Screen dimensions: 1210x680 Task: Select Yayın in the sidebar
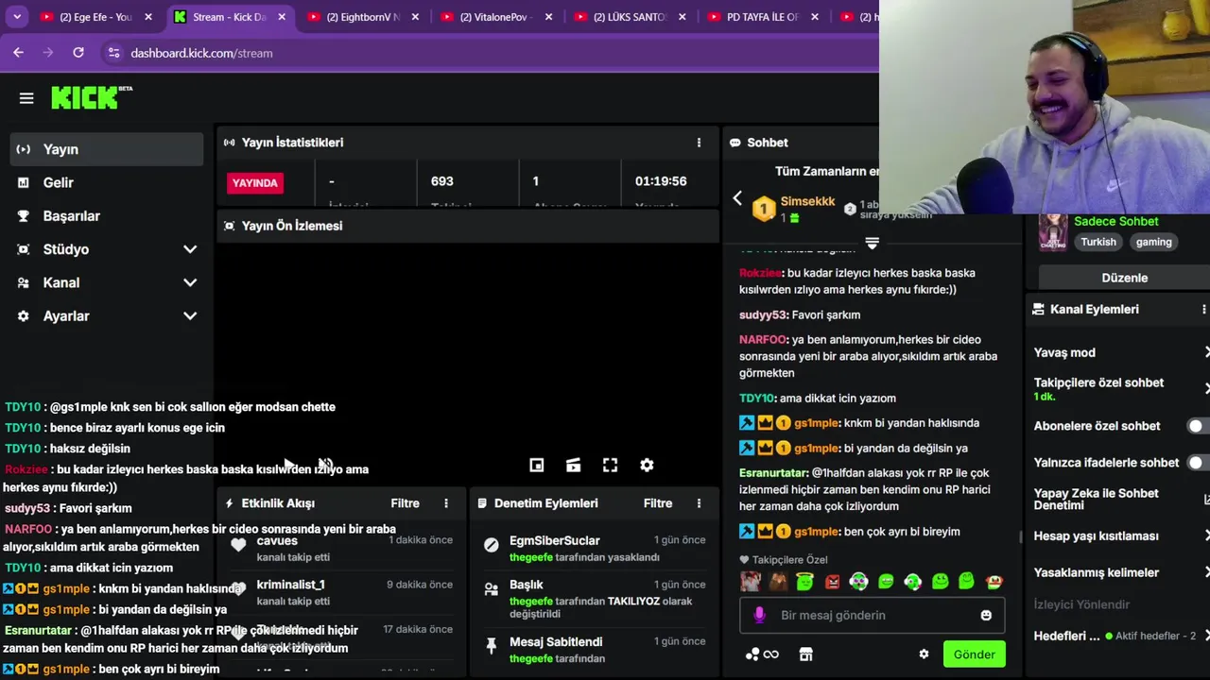[106, 149]
